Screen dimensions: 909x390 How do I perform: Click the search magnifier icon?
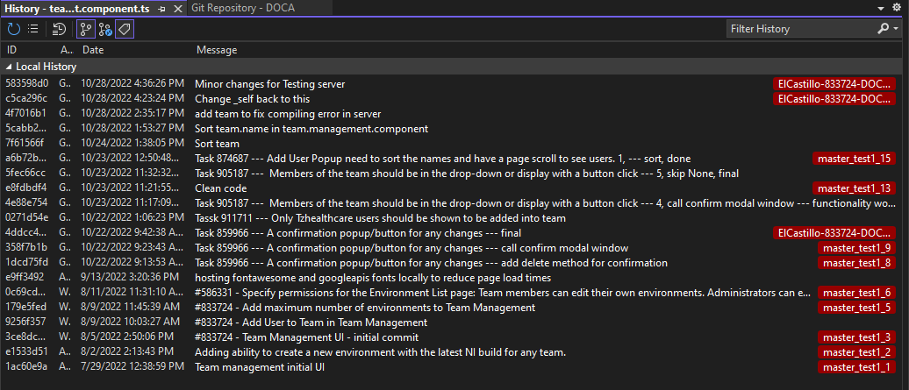click(x=882, y=29)
